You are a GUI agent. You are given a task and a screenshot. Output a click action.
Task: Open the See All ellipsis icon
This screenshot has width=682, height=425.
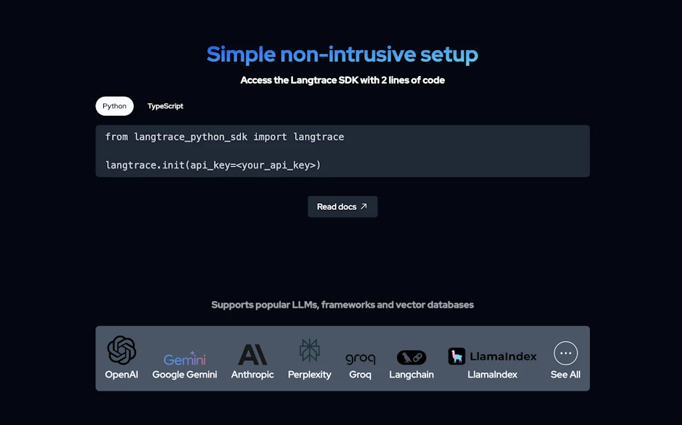[x=565, y=352]
